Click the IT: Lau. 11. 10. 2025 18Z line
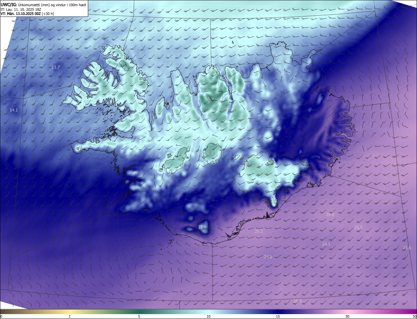This screenshot has width=417, height=319. 21,9
